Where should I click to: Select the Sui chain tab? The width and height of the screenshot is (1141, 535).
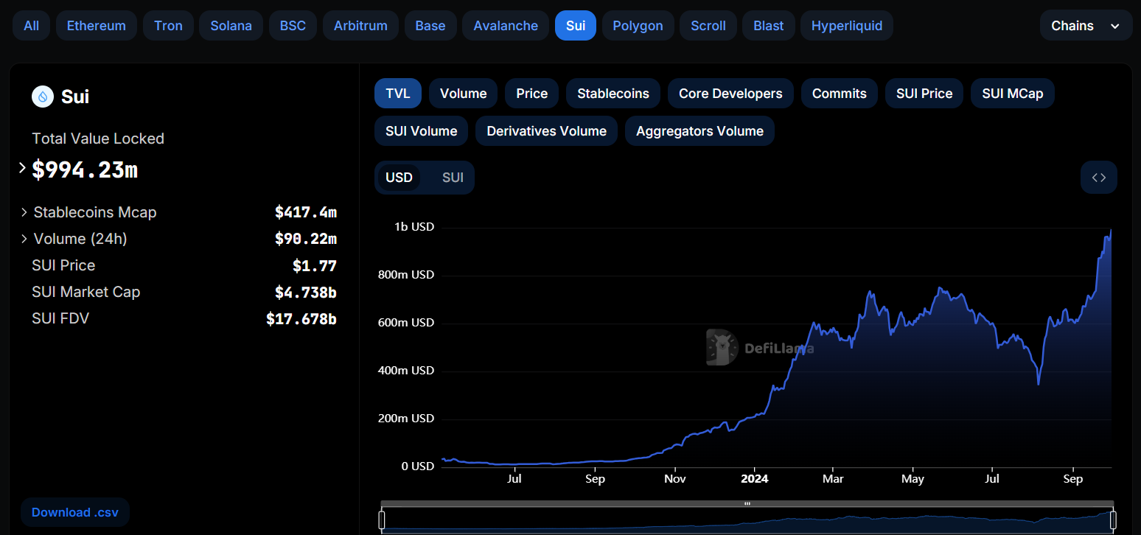point(576,26)
